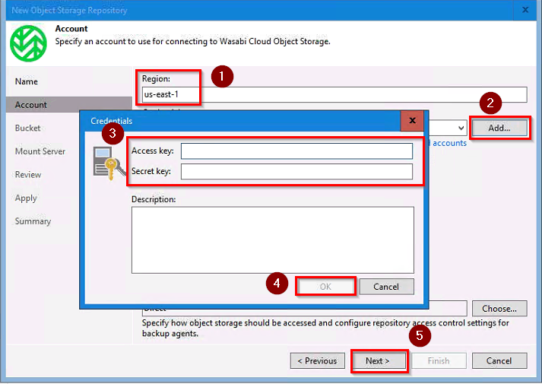Select the Apply wizard step
This screenshot has width=542, height=384.
[26, 198]
